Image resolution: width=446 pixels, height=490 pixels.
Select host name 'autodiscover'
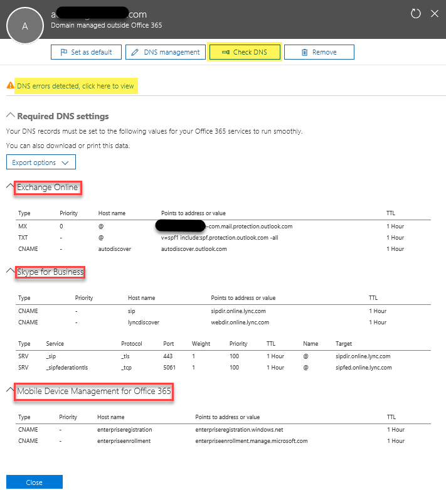[114, 248]
